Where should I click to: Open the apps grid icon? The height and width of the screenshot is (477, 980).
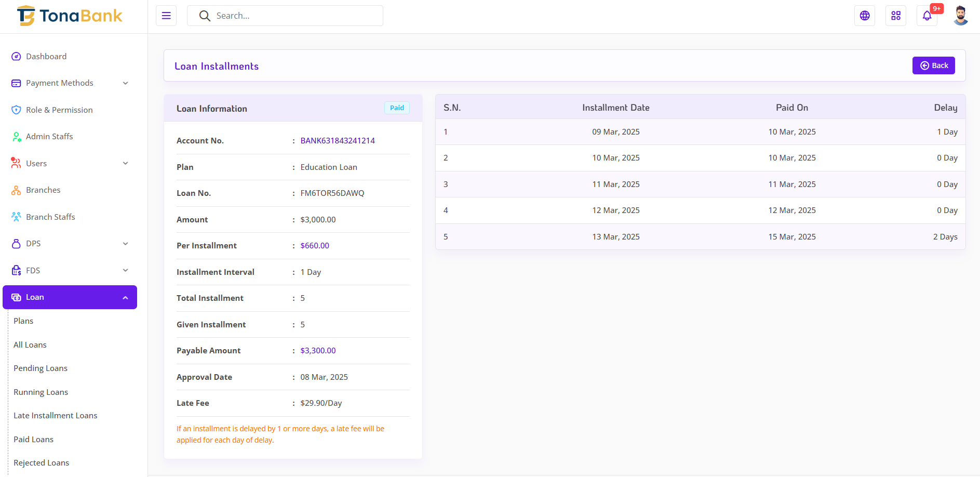click(x=896, y=16)
